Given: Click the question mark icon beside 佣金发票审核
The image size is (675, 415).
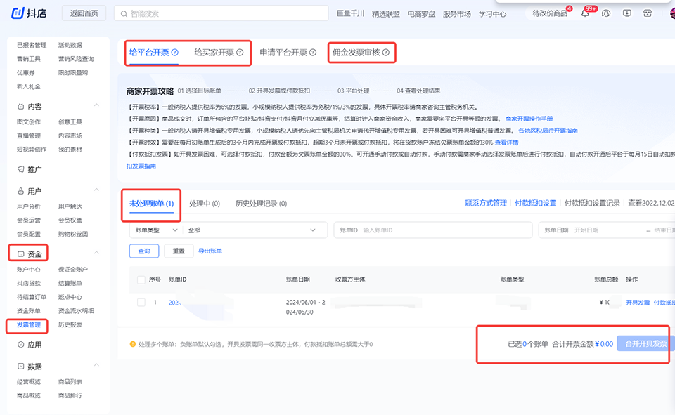Looking at the screenshot, I should point(385,53).
